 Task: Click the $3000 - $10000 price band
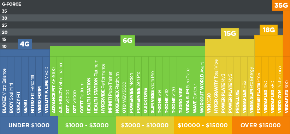coord(145,125)
